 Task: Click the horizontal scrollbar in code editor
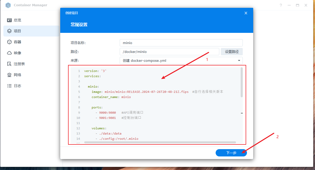pyautogui.click(x=160, y=142)
